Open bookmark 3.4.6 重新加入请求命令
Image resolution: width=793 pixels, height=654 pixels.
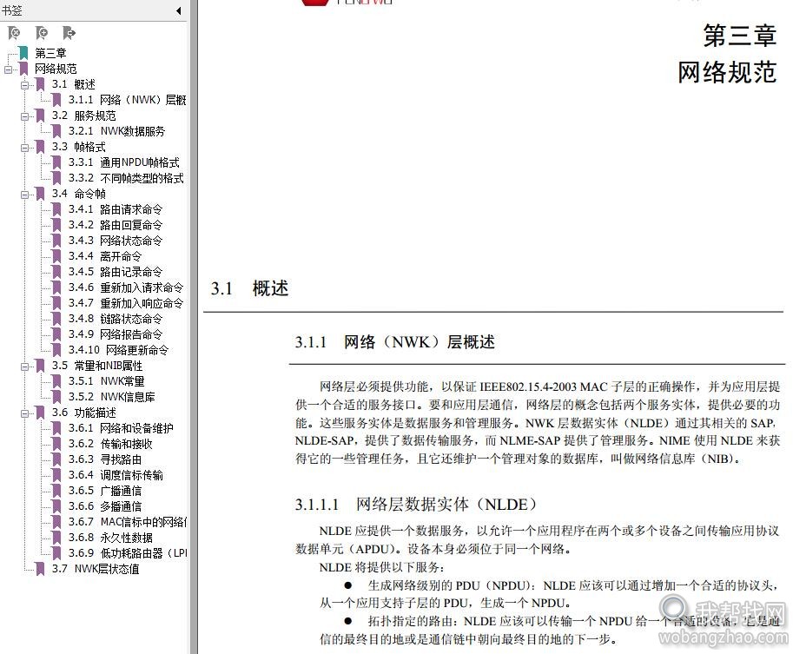pyautogui.click(x=126, y=287)
